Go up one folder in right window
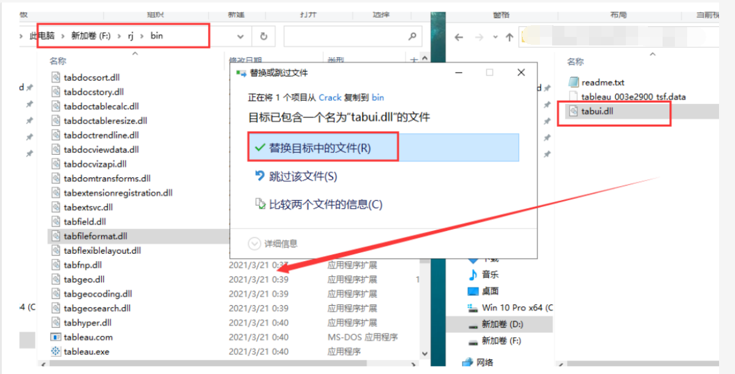Viewport: 735px width, 374px height. 510,37
